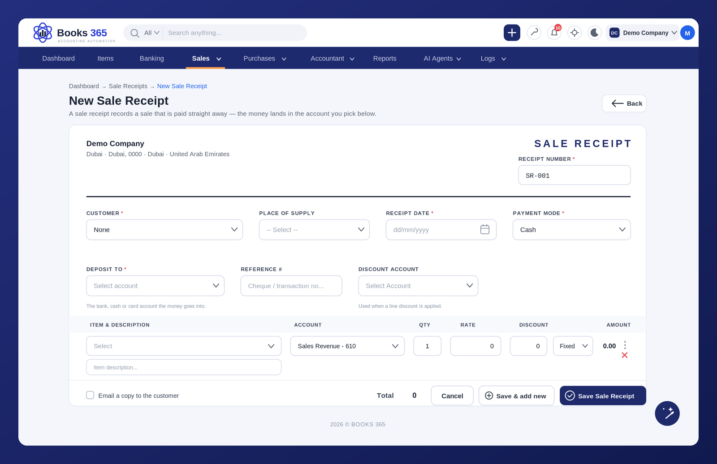Open the wrench tools icon
The image size is (717, 464).
tap(534, 33)
